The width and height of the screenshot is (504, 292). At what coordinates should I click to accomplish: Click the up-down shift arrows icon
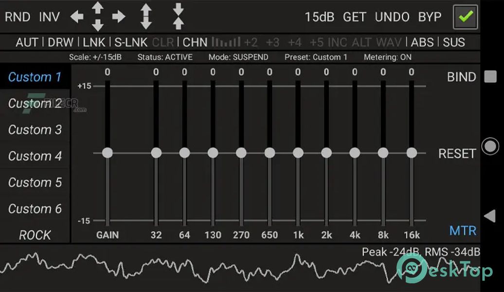[98, 17]
